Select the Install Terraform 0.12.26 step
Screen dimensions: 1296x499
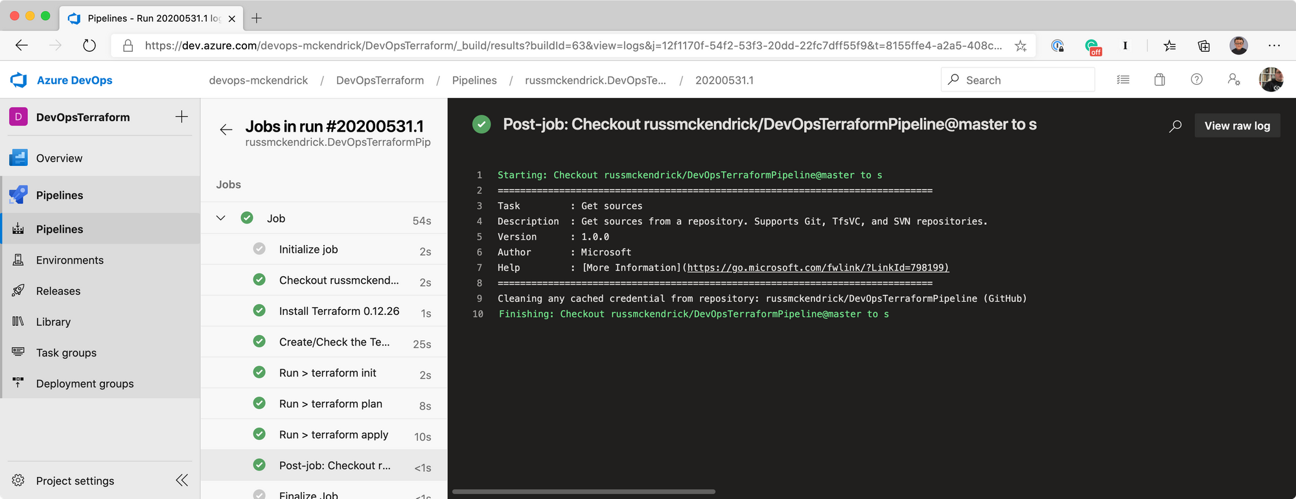pos(324,311)
